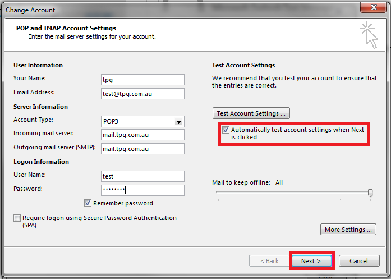Click the 'Enter the mail server settings' subtitle

click(92, 36)
